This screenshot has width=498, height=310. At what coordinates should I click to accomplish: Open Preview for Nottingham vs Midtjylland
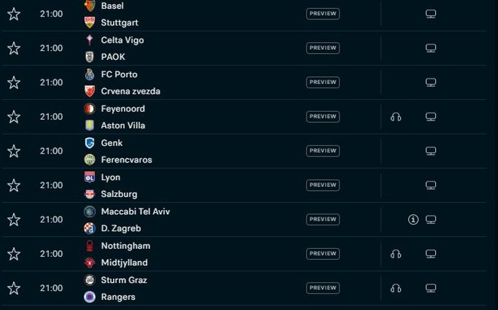322,254
